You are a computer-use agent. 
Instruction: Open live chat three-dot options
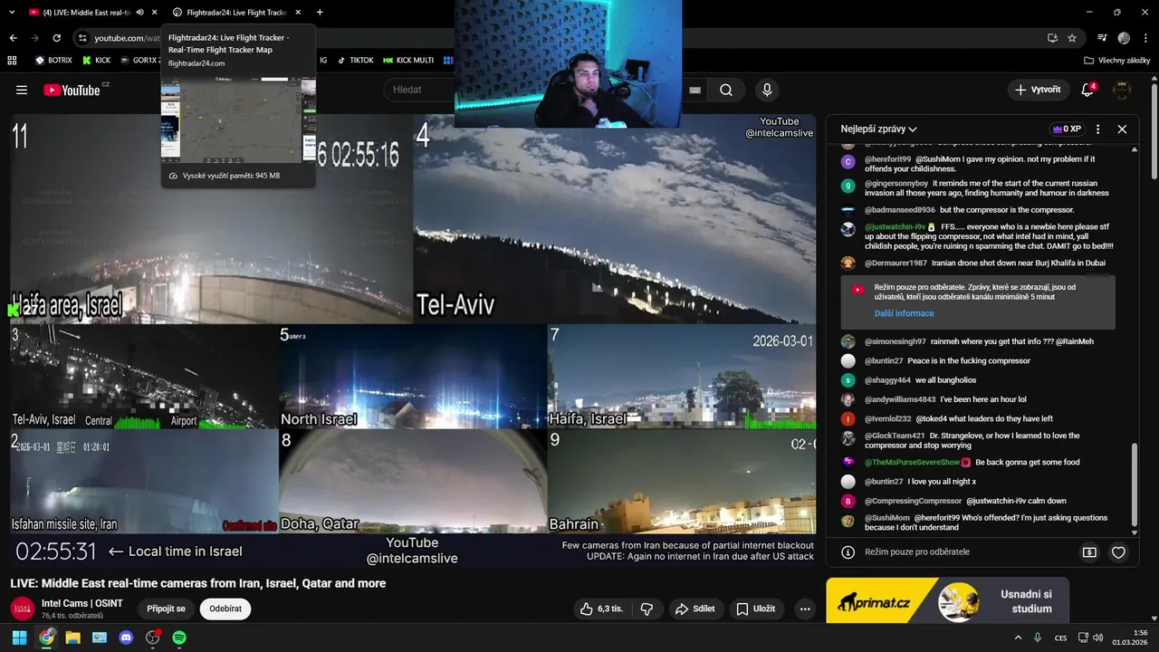1097,129
